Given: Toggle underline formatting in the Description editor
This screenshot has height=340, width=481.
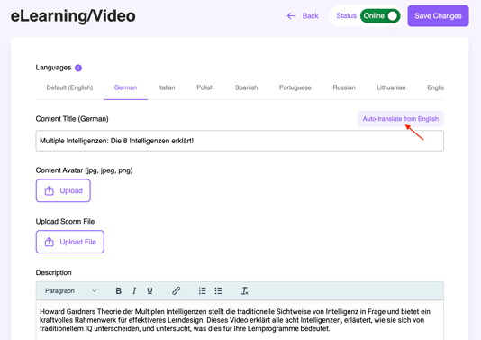Looking at the screenshot, I should click(x=150, y=291).
